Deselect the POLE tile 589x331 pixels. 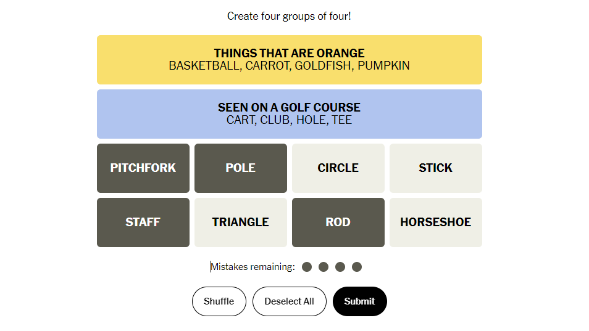point(241,168)
